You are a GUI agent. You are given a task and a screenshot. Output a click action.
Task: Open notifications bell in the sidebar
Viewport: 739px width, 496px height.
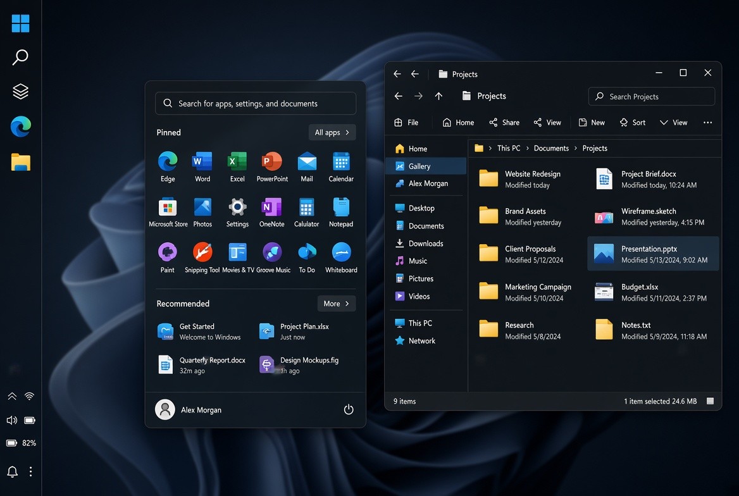(x=12, y=471)
